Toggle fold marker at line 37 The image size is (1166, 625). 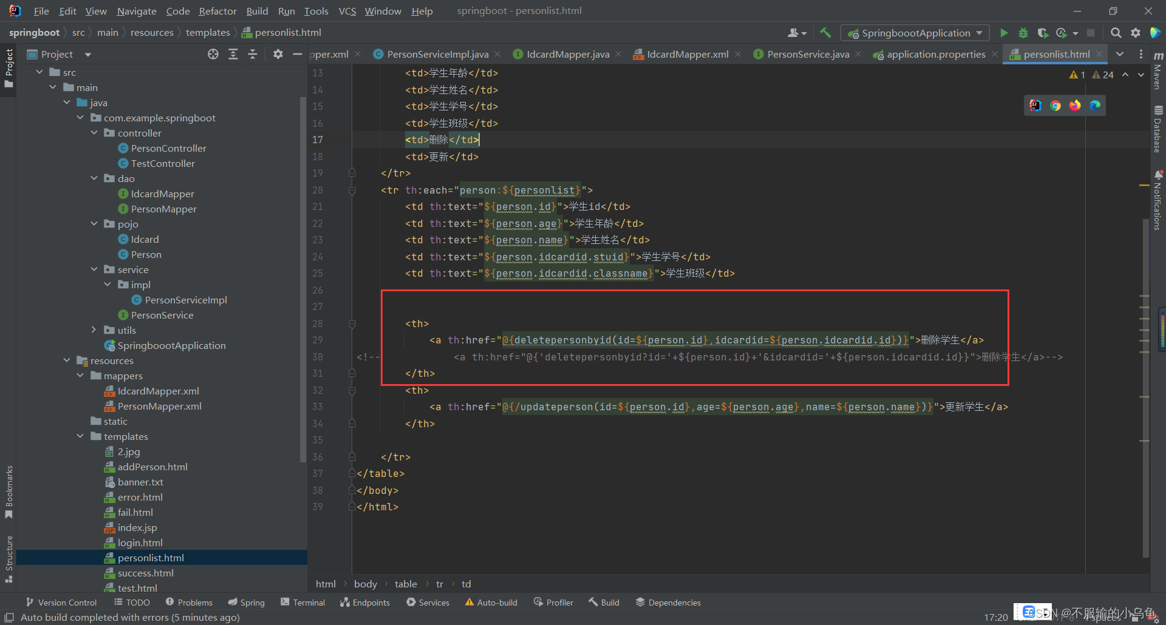pyautogui.click(x=352, y=473)
